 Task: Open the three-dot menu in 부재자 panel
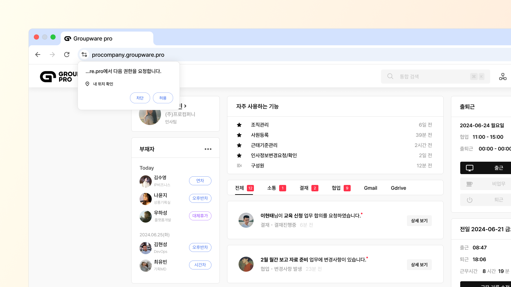pos(208,149)
